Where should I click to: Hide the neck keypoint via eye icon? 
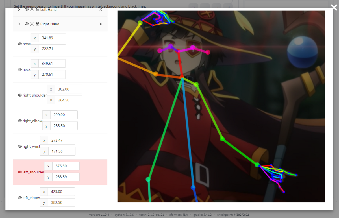coord(20,69)
